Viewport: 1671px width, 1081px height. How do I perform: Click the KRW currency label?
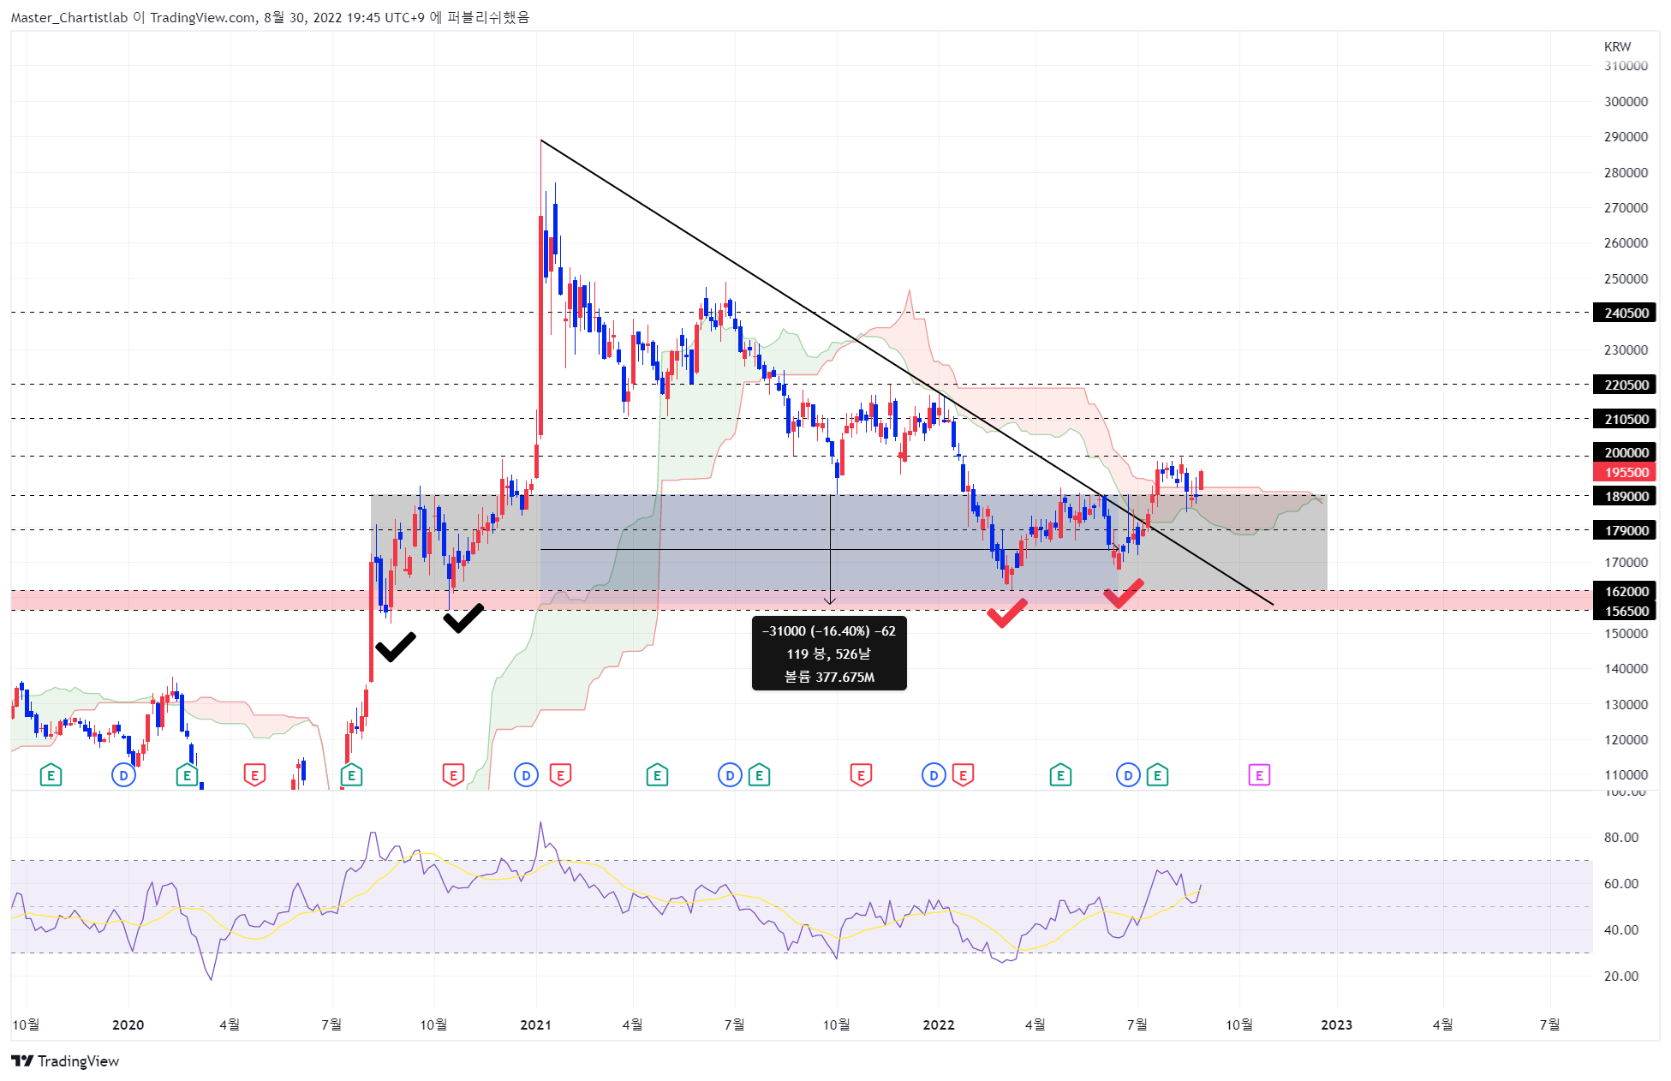pyautogui.click(x=1617, y=47)
